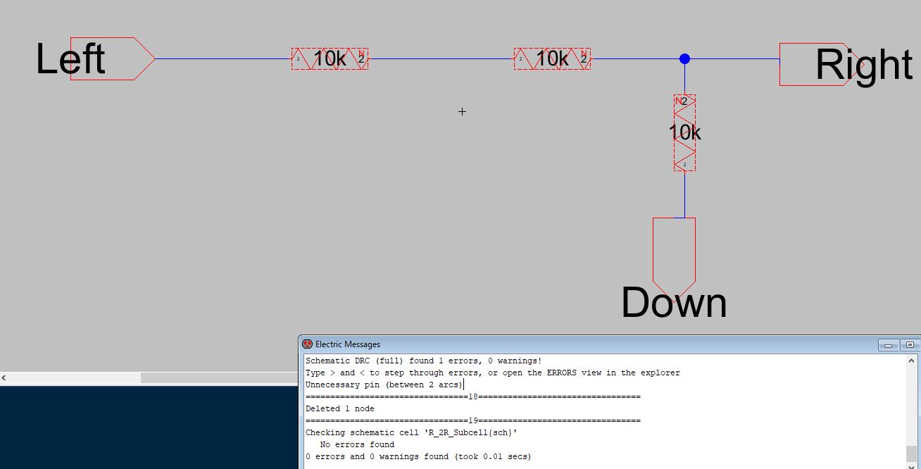Viewport: 921px width, 469px height.
Task: Select the Right export symbol
Action: coord(817,64)
